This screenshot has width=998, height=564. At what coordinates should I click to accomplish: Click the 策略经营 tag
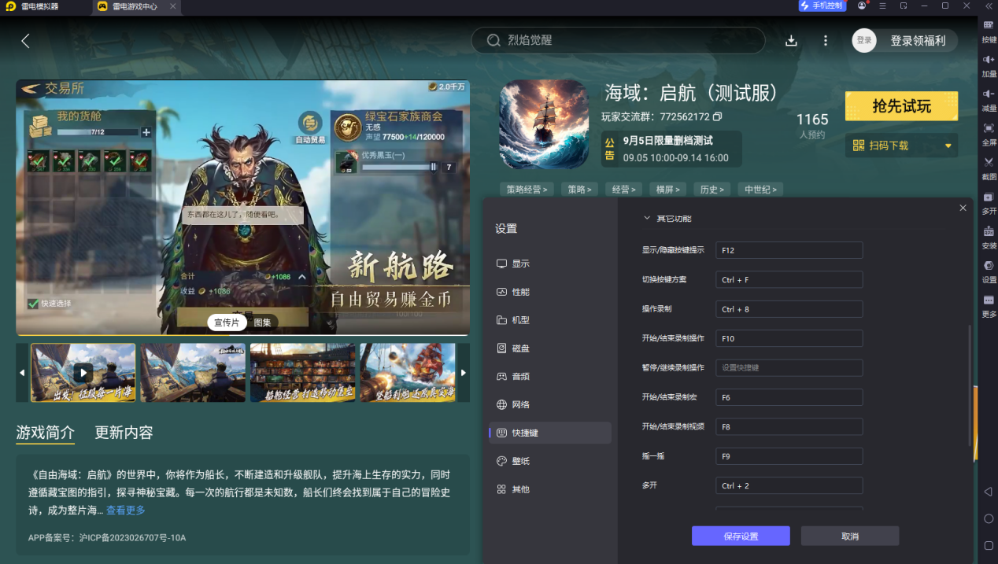coord(527,190)
